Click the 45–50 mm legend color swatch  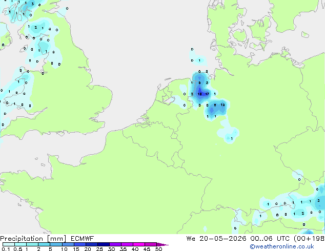click(x=151, y=244)
